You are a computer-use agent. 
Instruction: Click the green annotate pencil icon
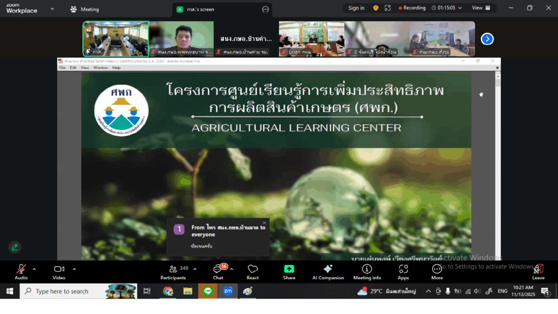(15, 247)
